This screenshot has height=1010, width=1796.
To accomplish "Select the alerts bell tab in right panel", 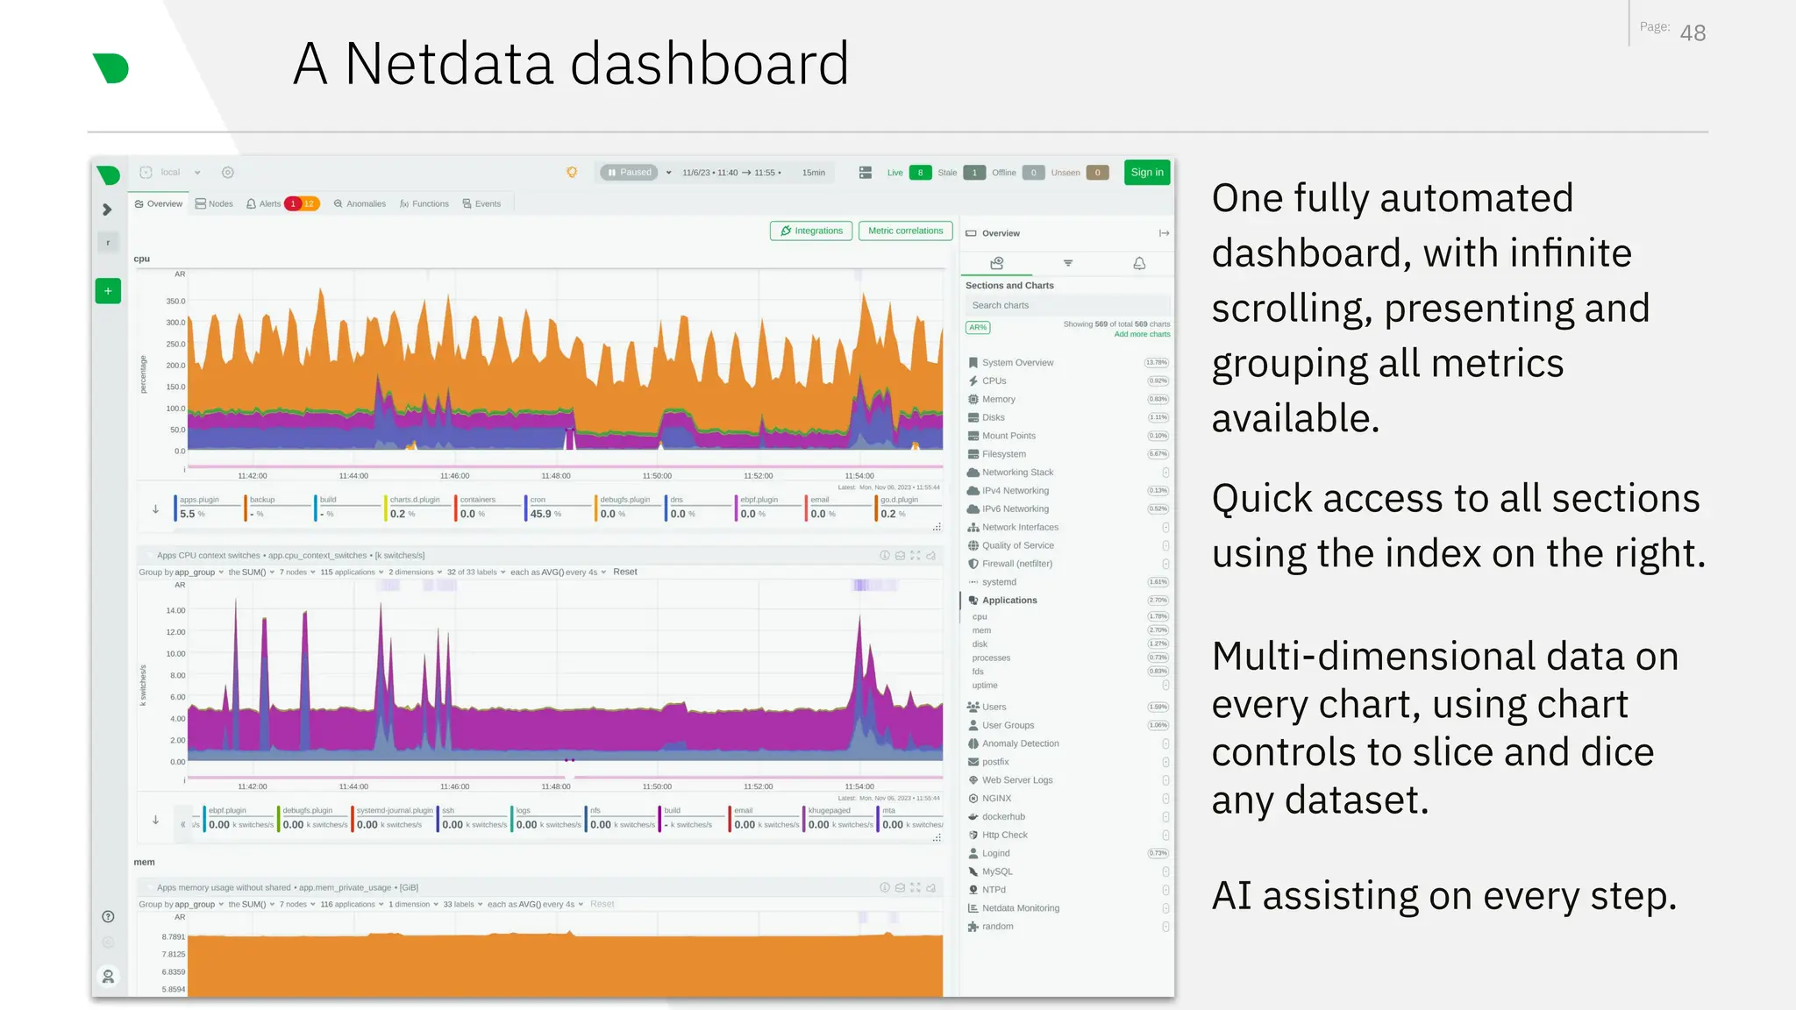I will point(1139,263).
